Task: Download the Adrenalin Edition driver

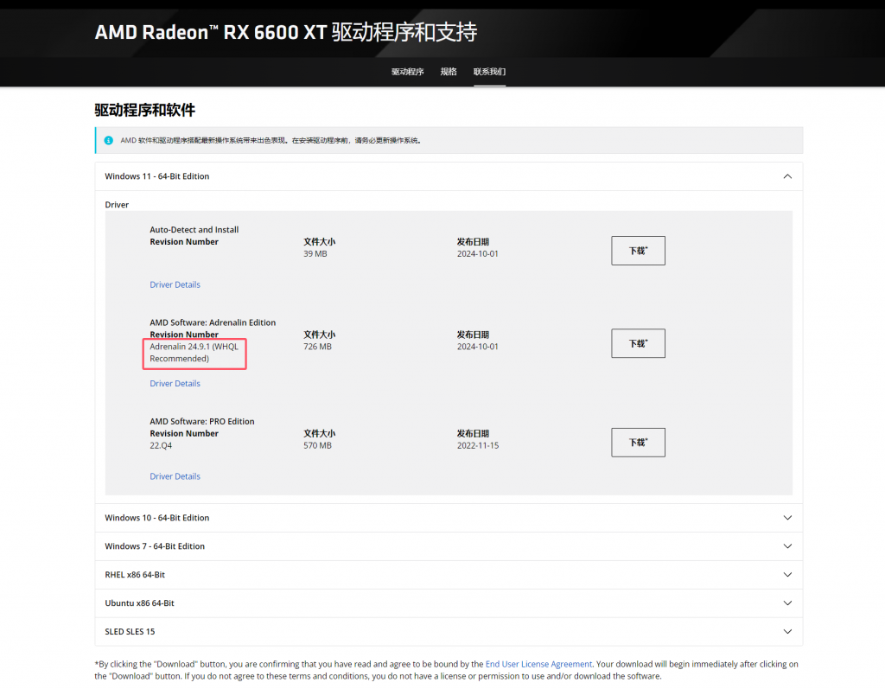Action: [x=638, y=343]
